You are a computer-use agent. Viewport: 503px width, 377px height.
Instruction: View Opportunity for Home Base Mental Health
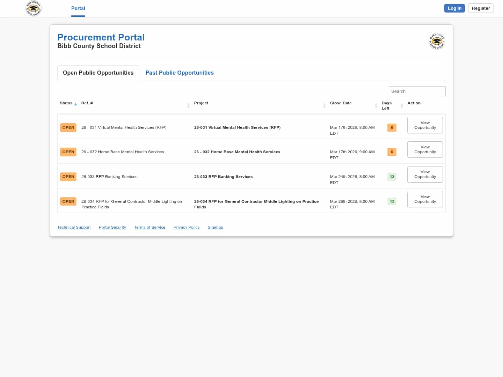point(425,150)
